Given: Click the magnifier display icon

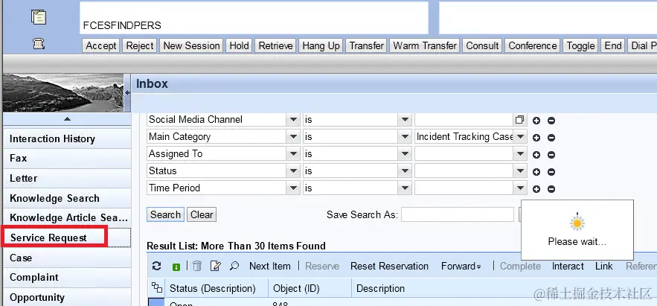Looking at the screenshot, I should click(234, 266).
